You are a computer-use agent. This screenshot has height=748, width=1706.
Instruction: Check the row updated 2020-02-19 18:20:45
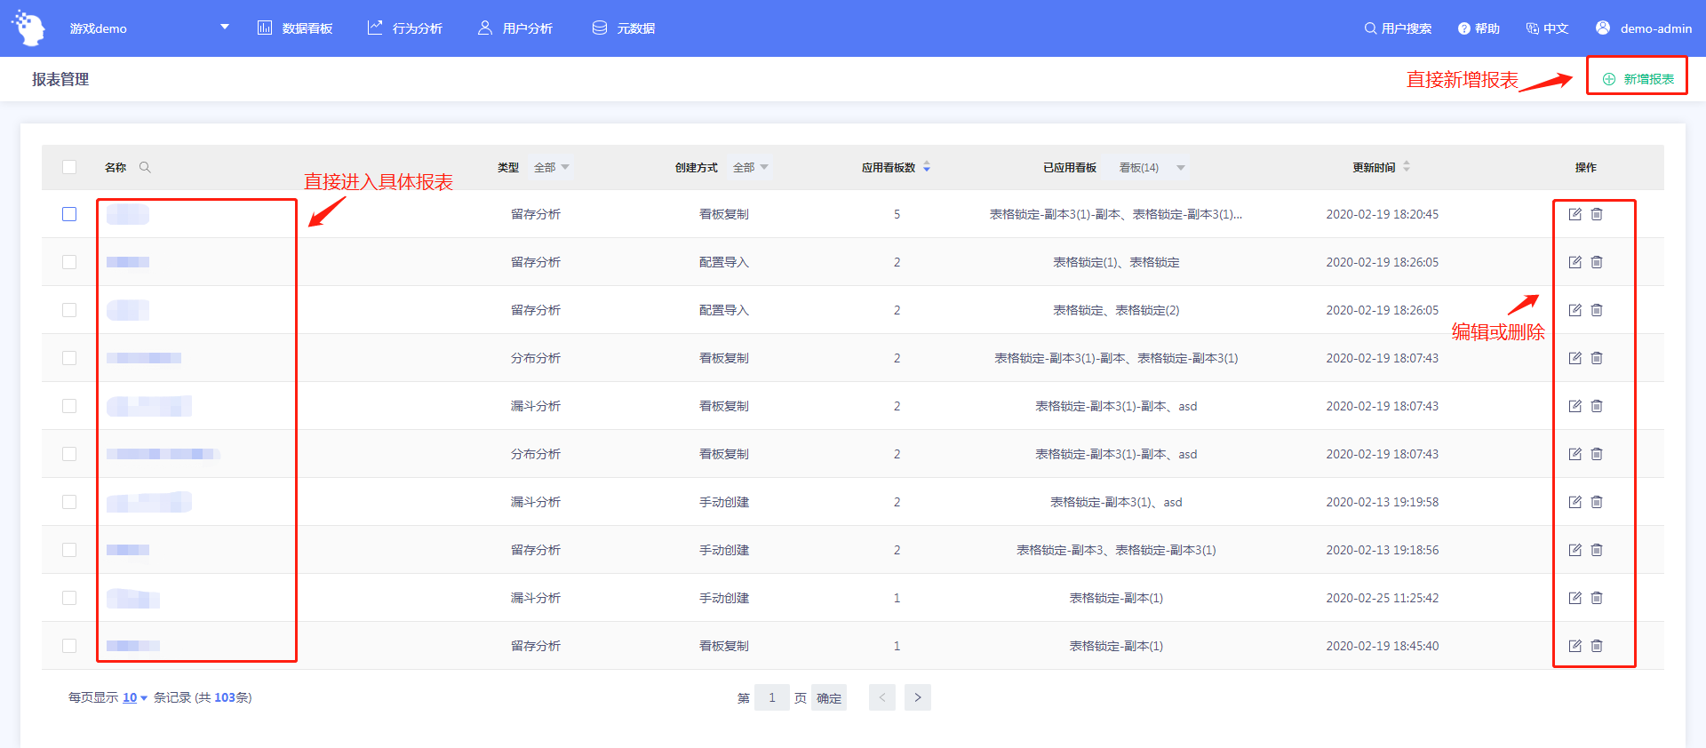click(x=69, y=214)
